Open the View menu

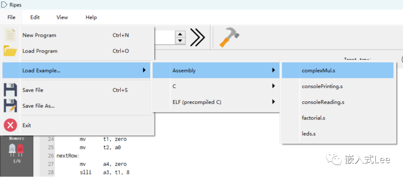(62, 17)
